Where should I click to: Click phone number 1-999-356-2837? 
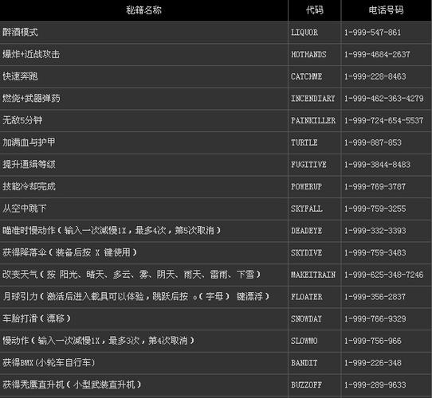pos(375,297)
